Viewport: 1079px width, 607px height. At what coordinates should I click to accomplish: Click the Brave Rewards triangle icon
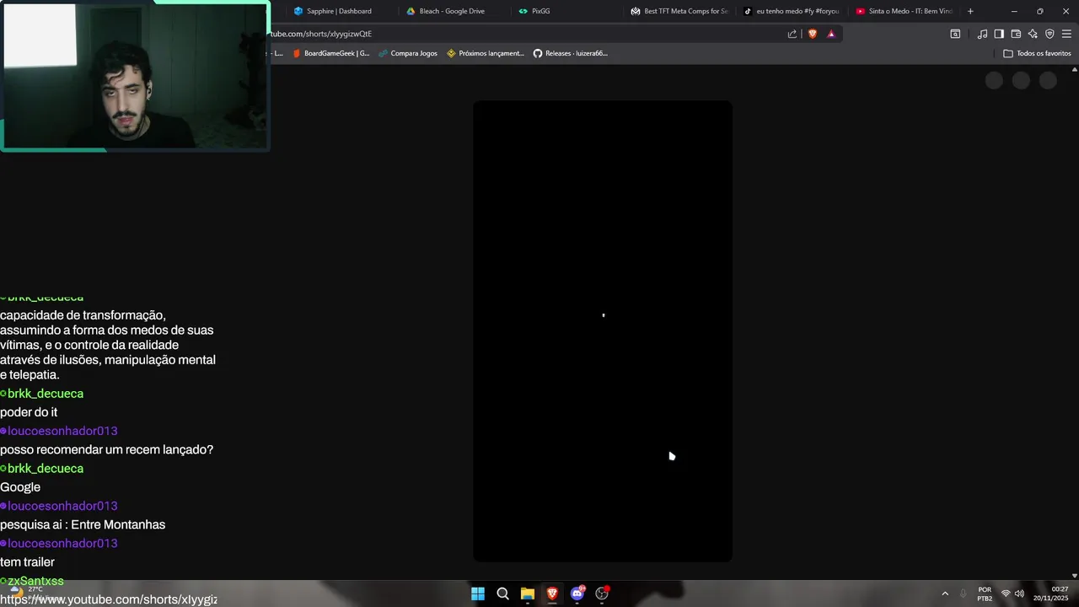click(x=831, y=34)
